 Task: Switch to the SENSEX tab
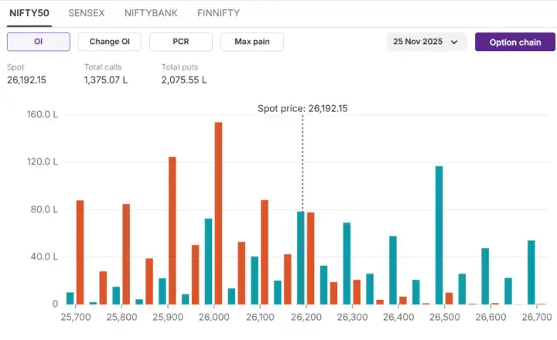click(87, 13)
